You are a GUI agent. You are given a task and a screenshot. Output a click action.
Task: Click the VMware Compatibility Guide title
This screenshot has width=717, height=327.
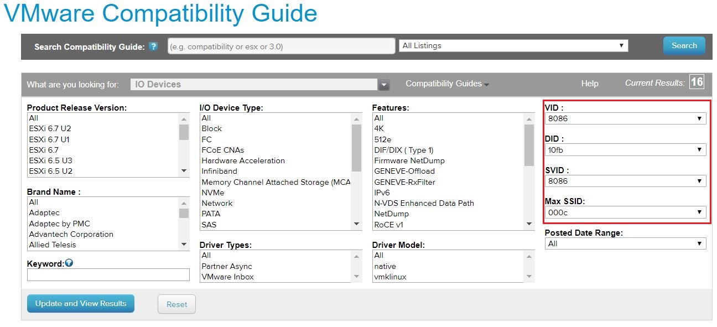pyautogui.click(x=160, y=14)
